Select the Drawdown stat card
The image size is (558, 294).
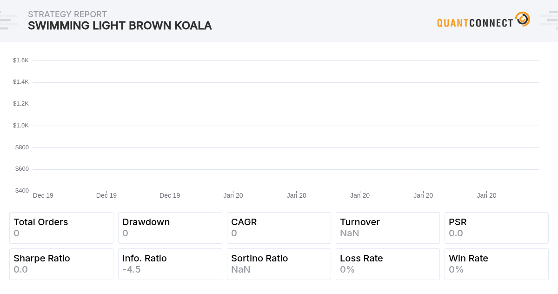[x=170, y=228]
